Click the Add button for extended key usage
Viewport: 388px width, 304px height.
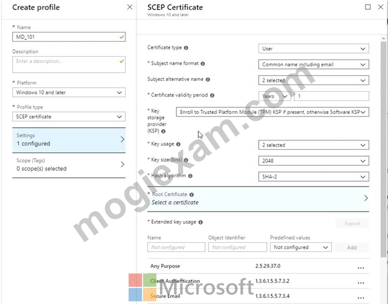coord(352,247)
